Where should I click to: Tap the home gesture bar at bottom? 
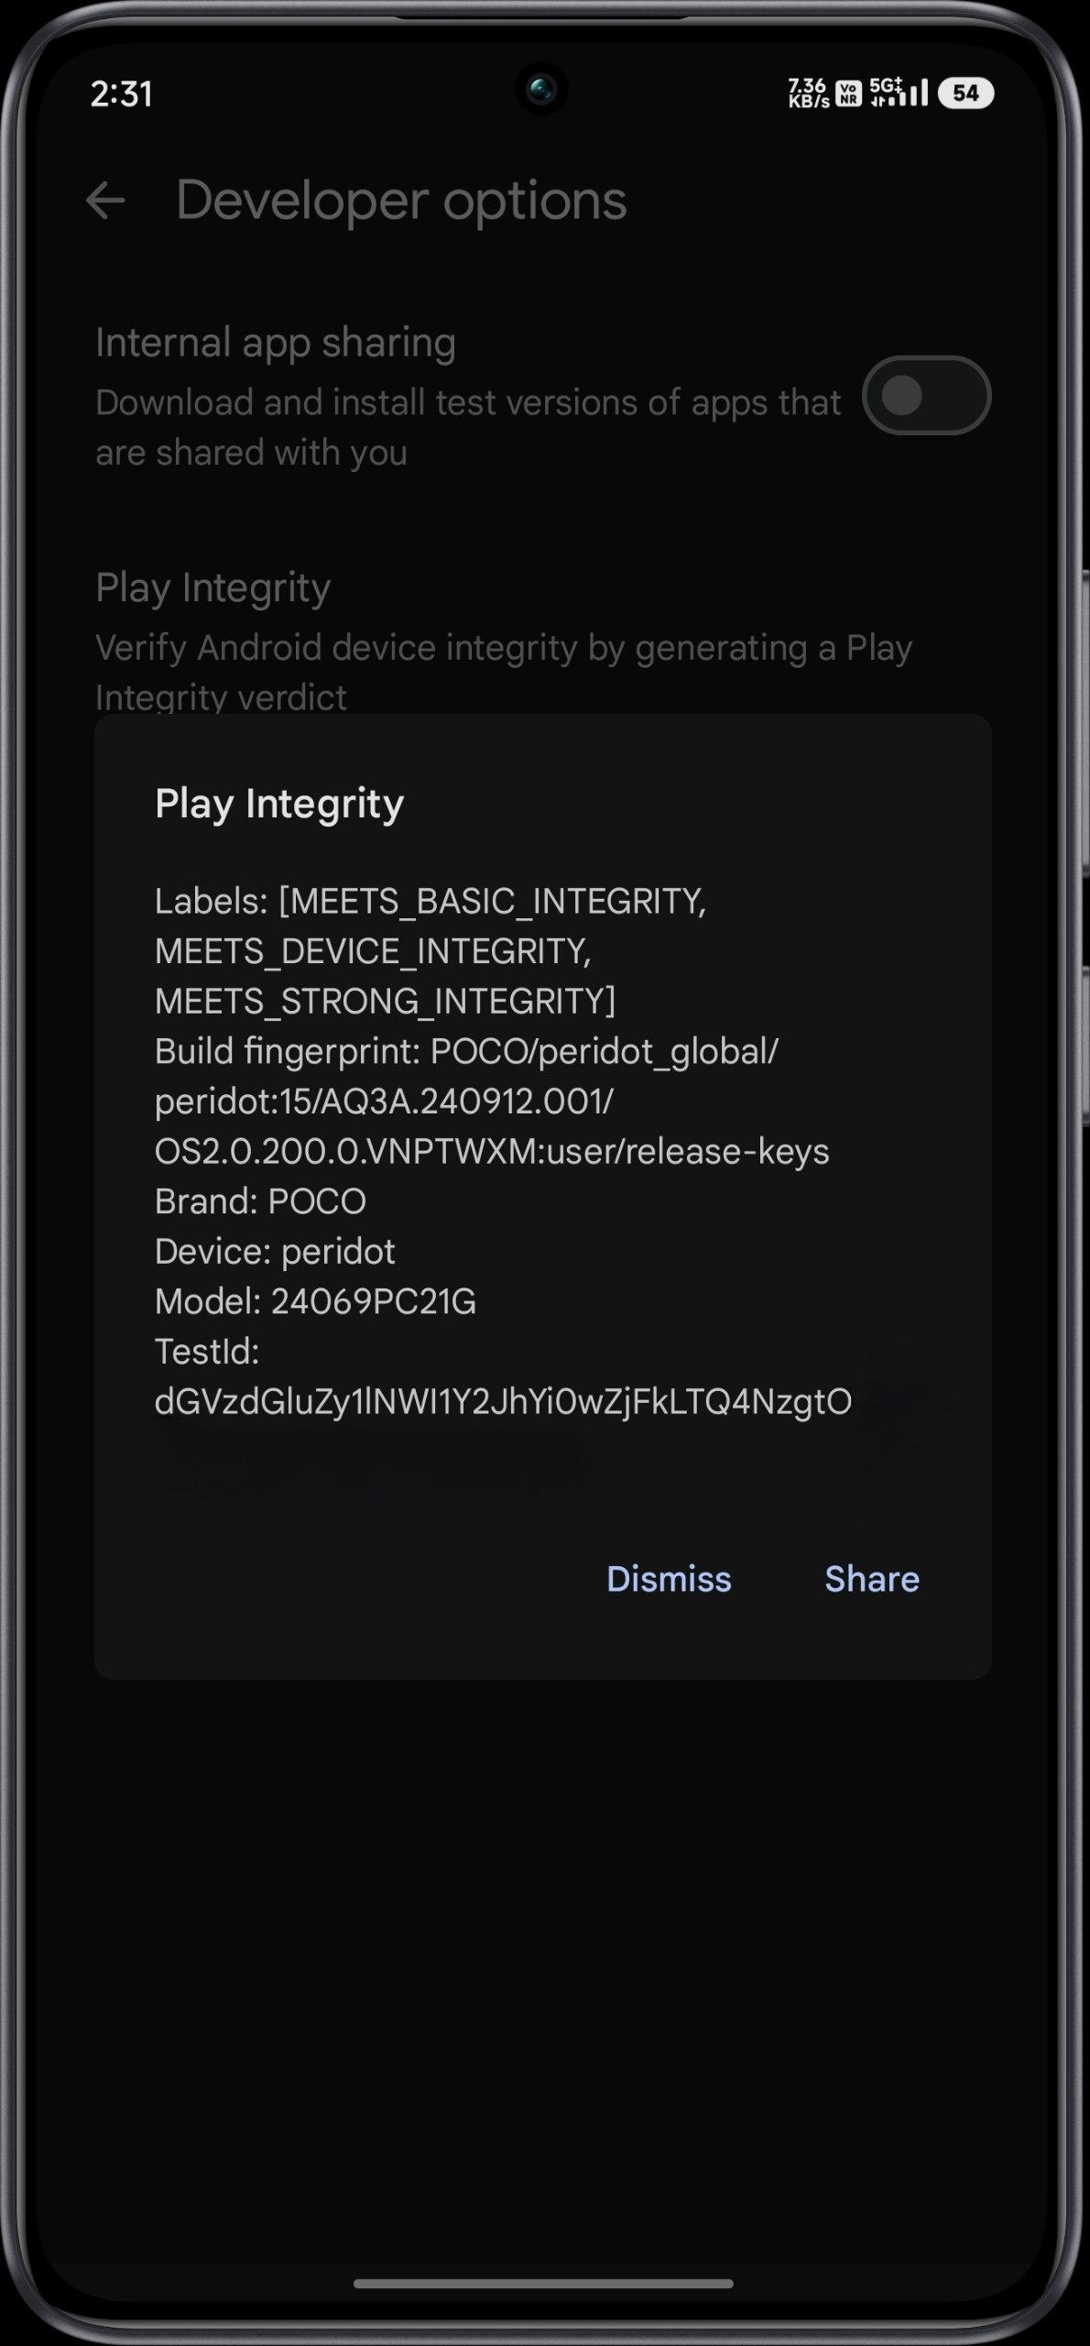coord(543,2283)
